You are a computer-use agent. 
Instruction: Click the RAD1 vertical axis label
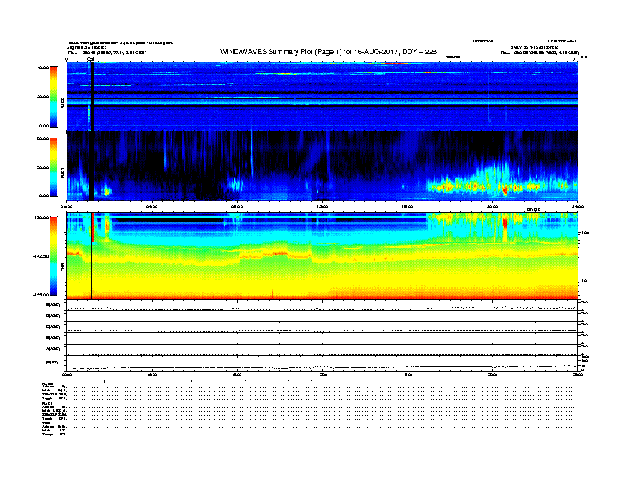point(63,172)
